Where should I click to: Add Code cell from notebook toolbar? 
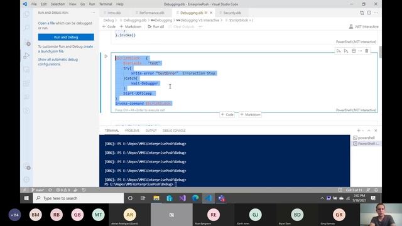(x=109, y=26)
